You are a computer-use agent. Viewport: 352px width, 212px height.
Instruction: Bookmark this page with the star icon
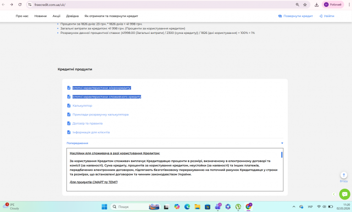(305, 5)
